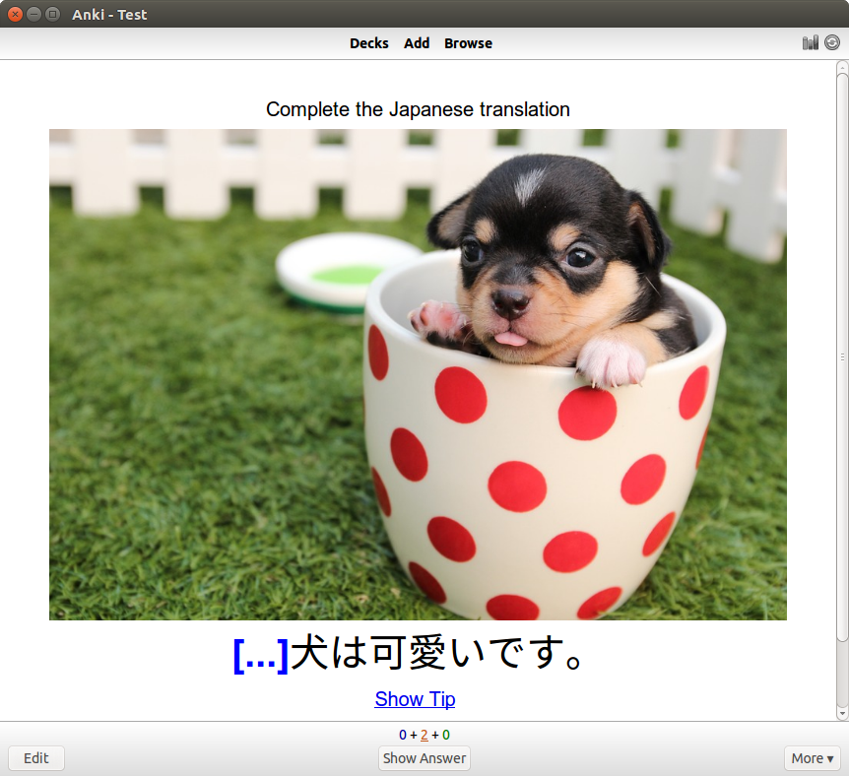Screen dimensions: 849x776
Task: Close the Anki window
Action: pos(15,14)
